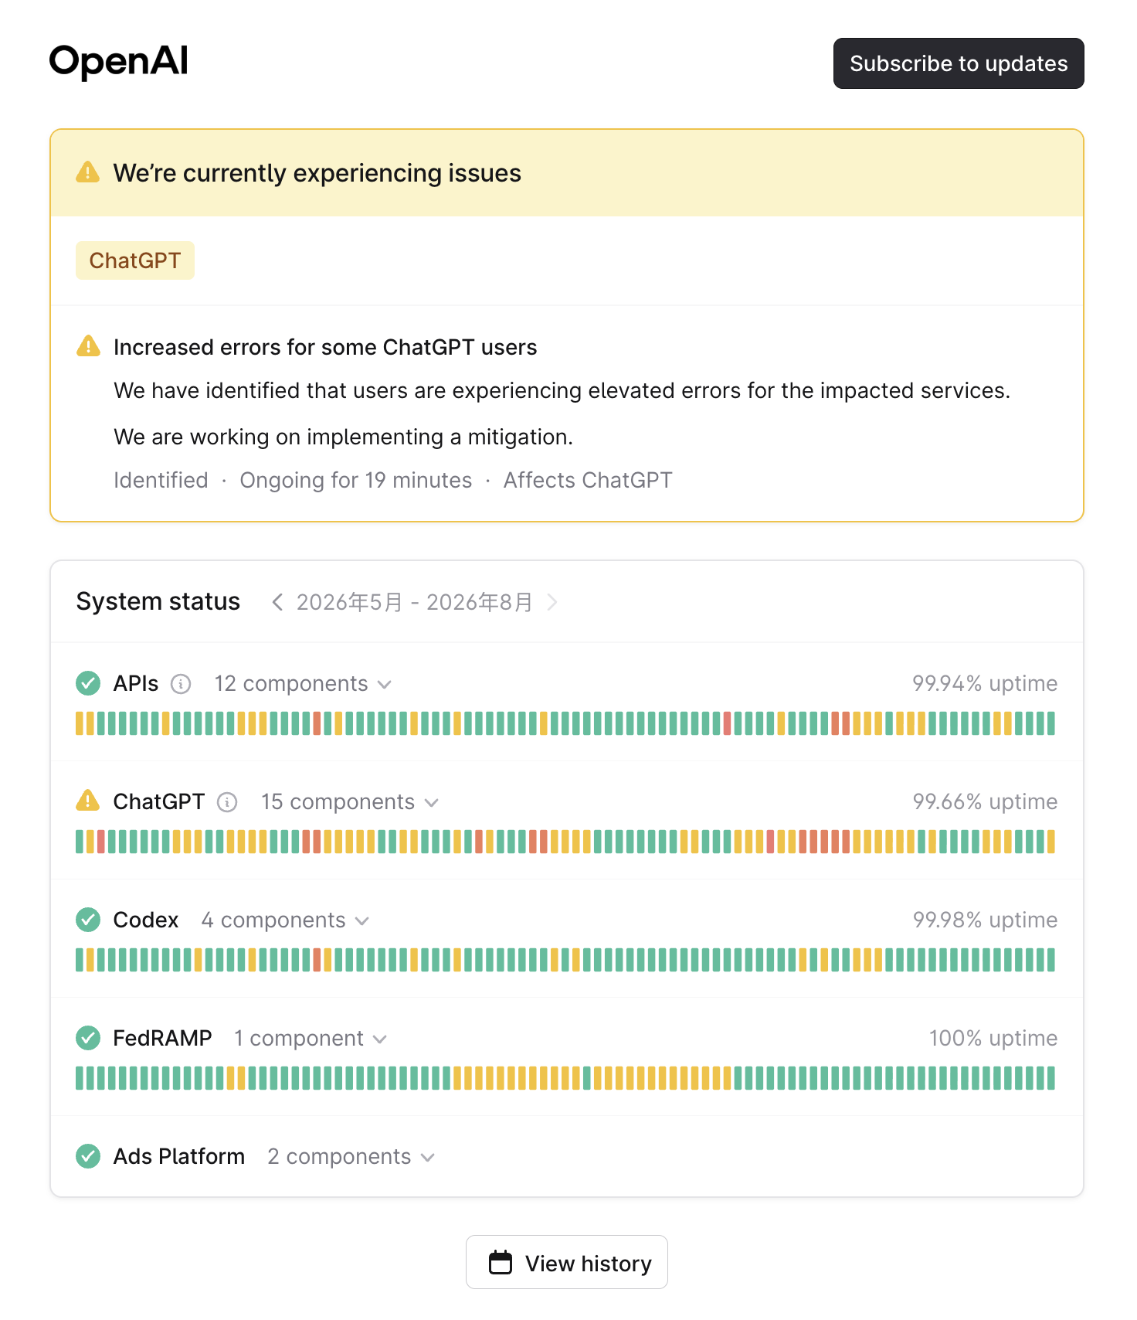Click the green check icon beside Ads Platform
The width and height of the screenshot is (1137, 1320).
(88, 1156)
